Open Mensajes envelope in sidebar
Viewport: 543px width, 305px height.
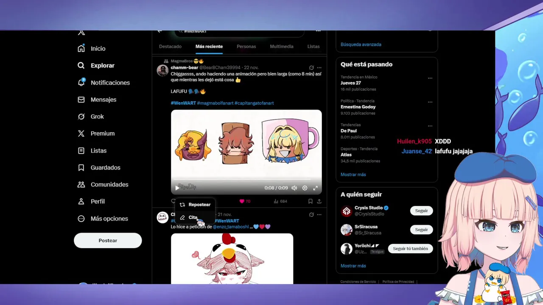tap(97, 100)
